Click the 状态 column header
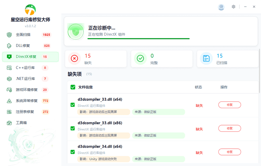 click(198, 87)
